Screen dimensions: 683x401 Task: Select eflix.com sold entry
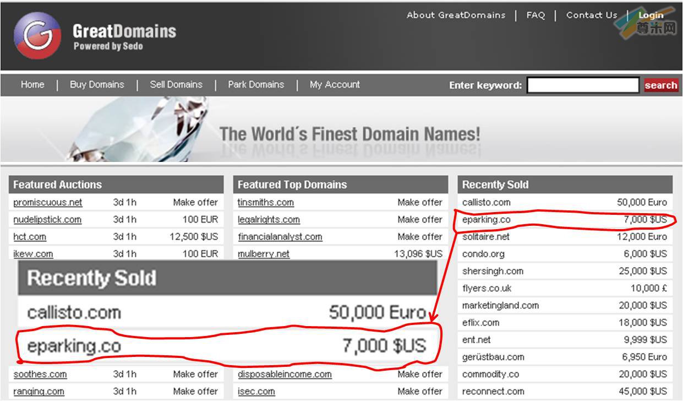480,322
